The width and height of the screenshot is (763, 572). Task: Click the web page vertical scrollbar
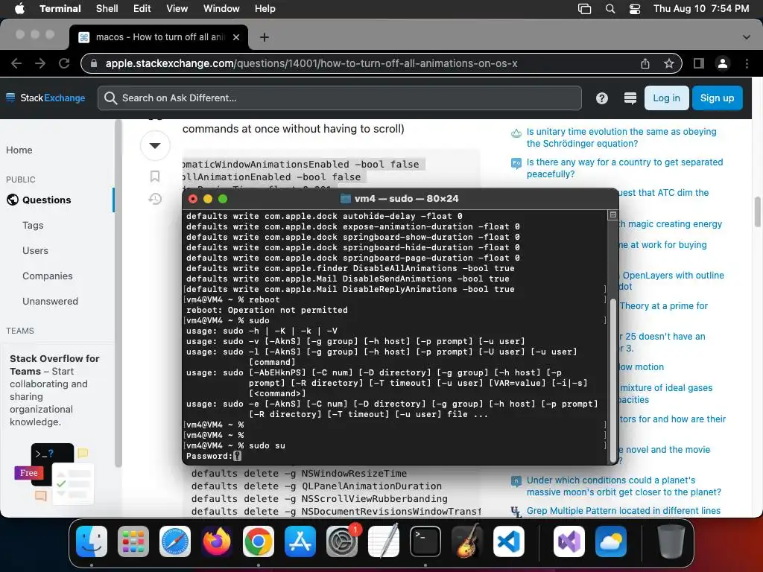[x=757, y=212]
